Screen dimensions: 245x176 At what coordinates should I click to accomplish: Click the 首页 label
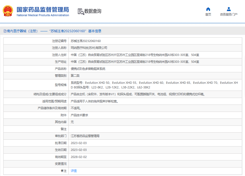[208, 14]
